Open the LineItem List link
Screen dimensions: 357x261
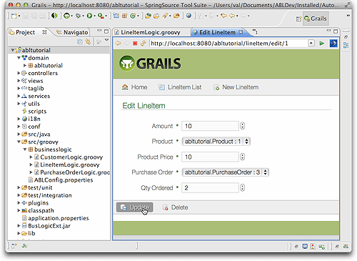click(180, 87)
